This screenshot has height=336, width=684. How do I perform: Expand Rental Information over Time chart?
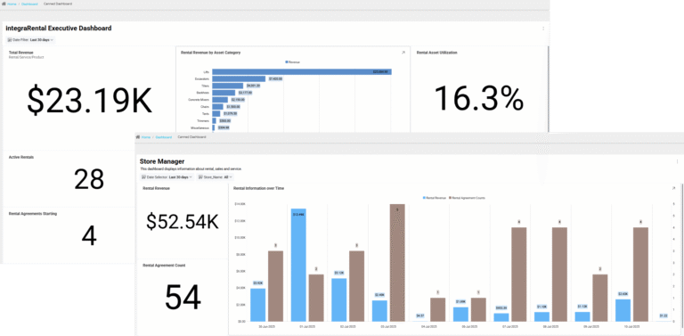pyautogui.click(x=673, y=189)
